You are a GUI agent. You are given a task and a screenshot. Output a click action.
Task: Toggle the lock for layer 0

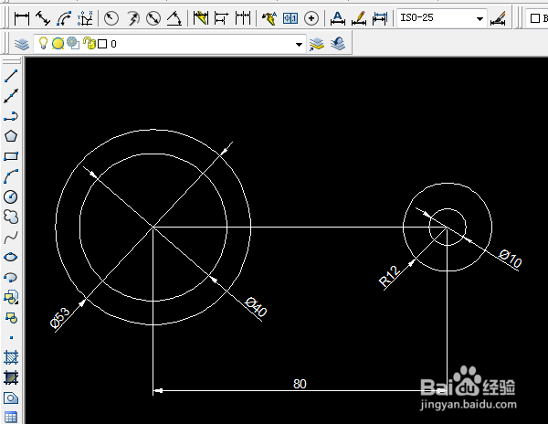coord(90,43)
